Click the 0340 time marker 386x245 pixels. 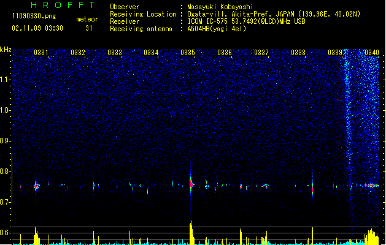(372, 53)
